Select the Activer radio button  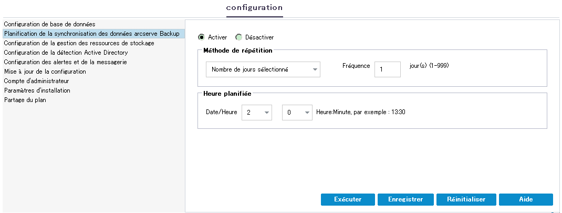coord(202,37)
